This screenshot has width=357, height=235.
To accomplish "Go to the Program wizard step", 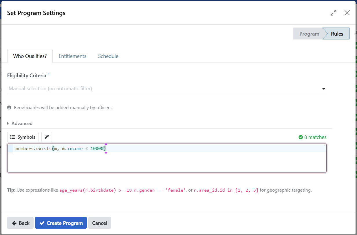I will 309,34.
